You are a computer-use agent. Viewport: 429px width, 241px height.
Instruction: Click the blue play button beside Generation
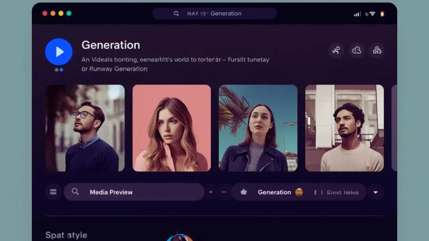[59, 51]
